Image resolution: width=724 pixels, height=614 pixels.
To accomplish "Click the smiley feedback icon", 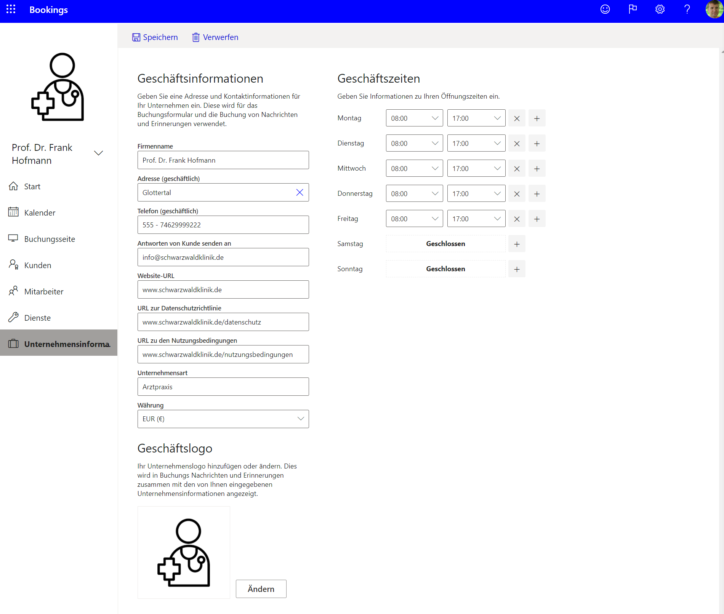I will 605,10.
